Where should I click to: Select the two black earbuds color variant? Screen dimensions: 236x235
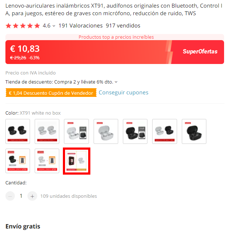pyautogui.click(x=18, y=131)
